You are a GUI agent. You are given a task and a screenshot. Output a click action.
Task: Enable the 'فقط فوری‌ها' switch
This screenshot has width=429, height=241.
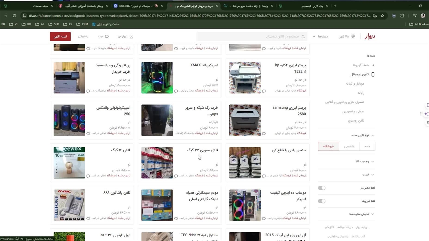(x=322, y=201)
